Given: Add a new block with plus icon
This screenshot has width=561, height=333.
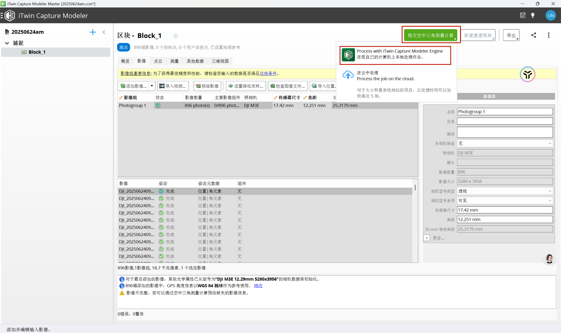Looking at the screenshot, I should (x=93, y=32).
